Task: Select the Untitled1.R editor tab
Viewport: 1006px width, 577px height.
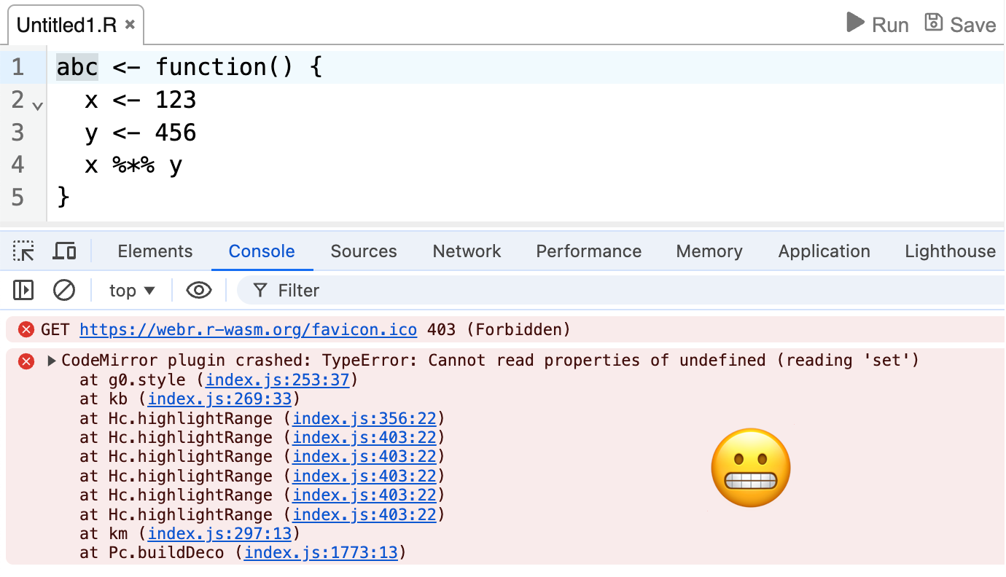Action: tap(66, 24)
